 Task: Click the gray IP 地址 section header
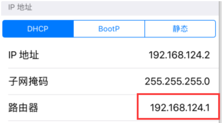[110, 8]
